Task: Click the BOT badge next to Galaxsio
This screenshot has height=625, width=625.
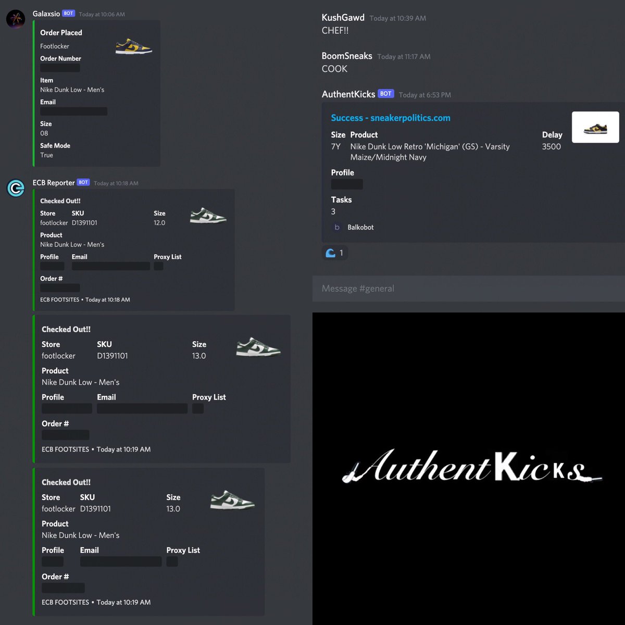Action: (x=69, y=14)
